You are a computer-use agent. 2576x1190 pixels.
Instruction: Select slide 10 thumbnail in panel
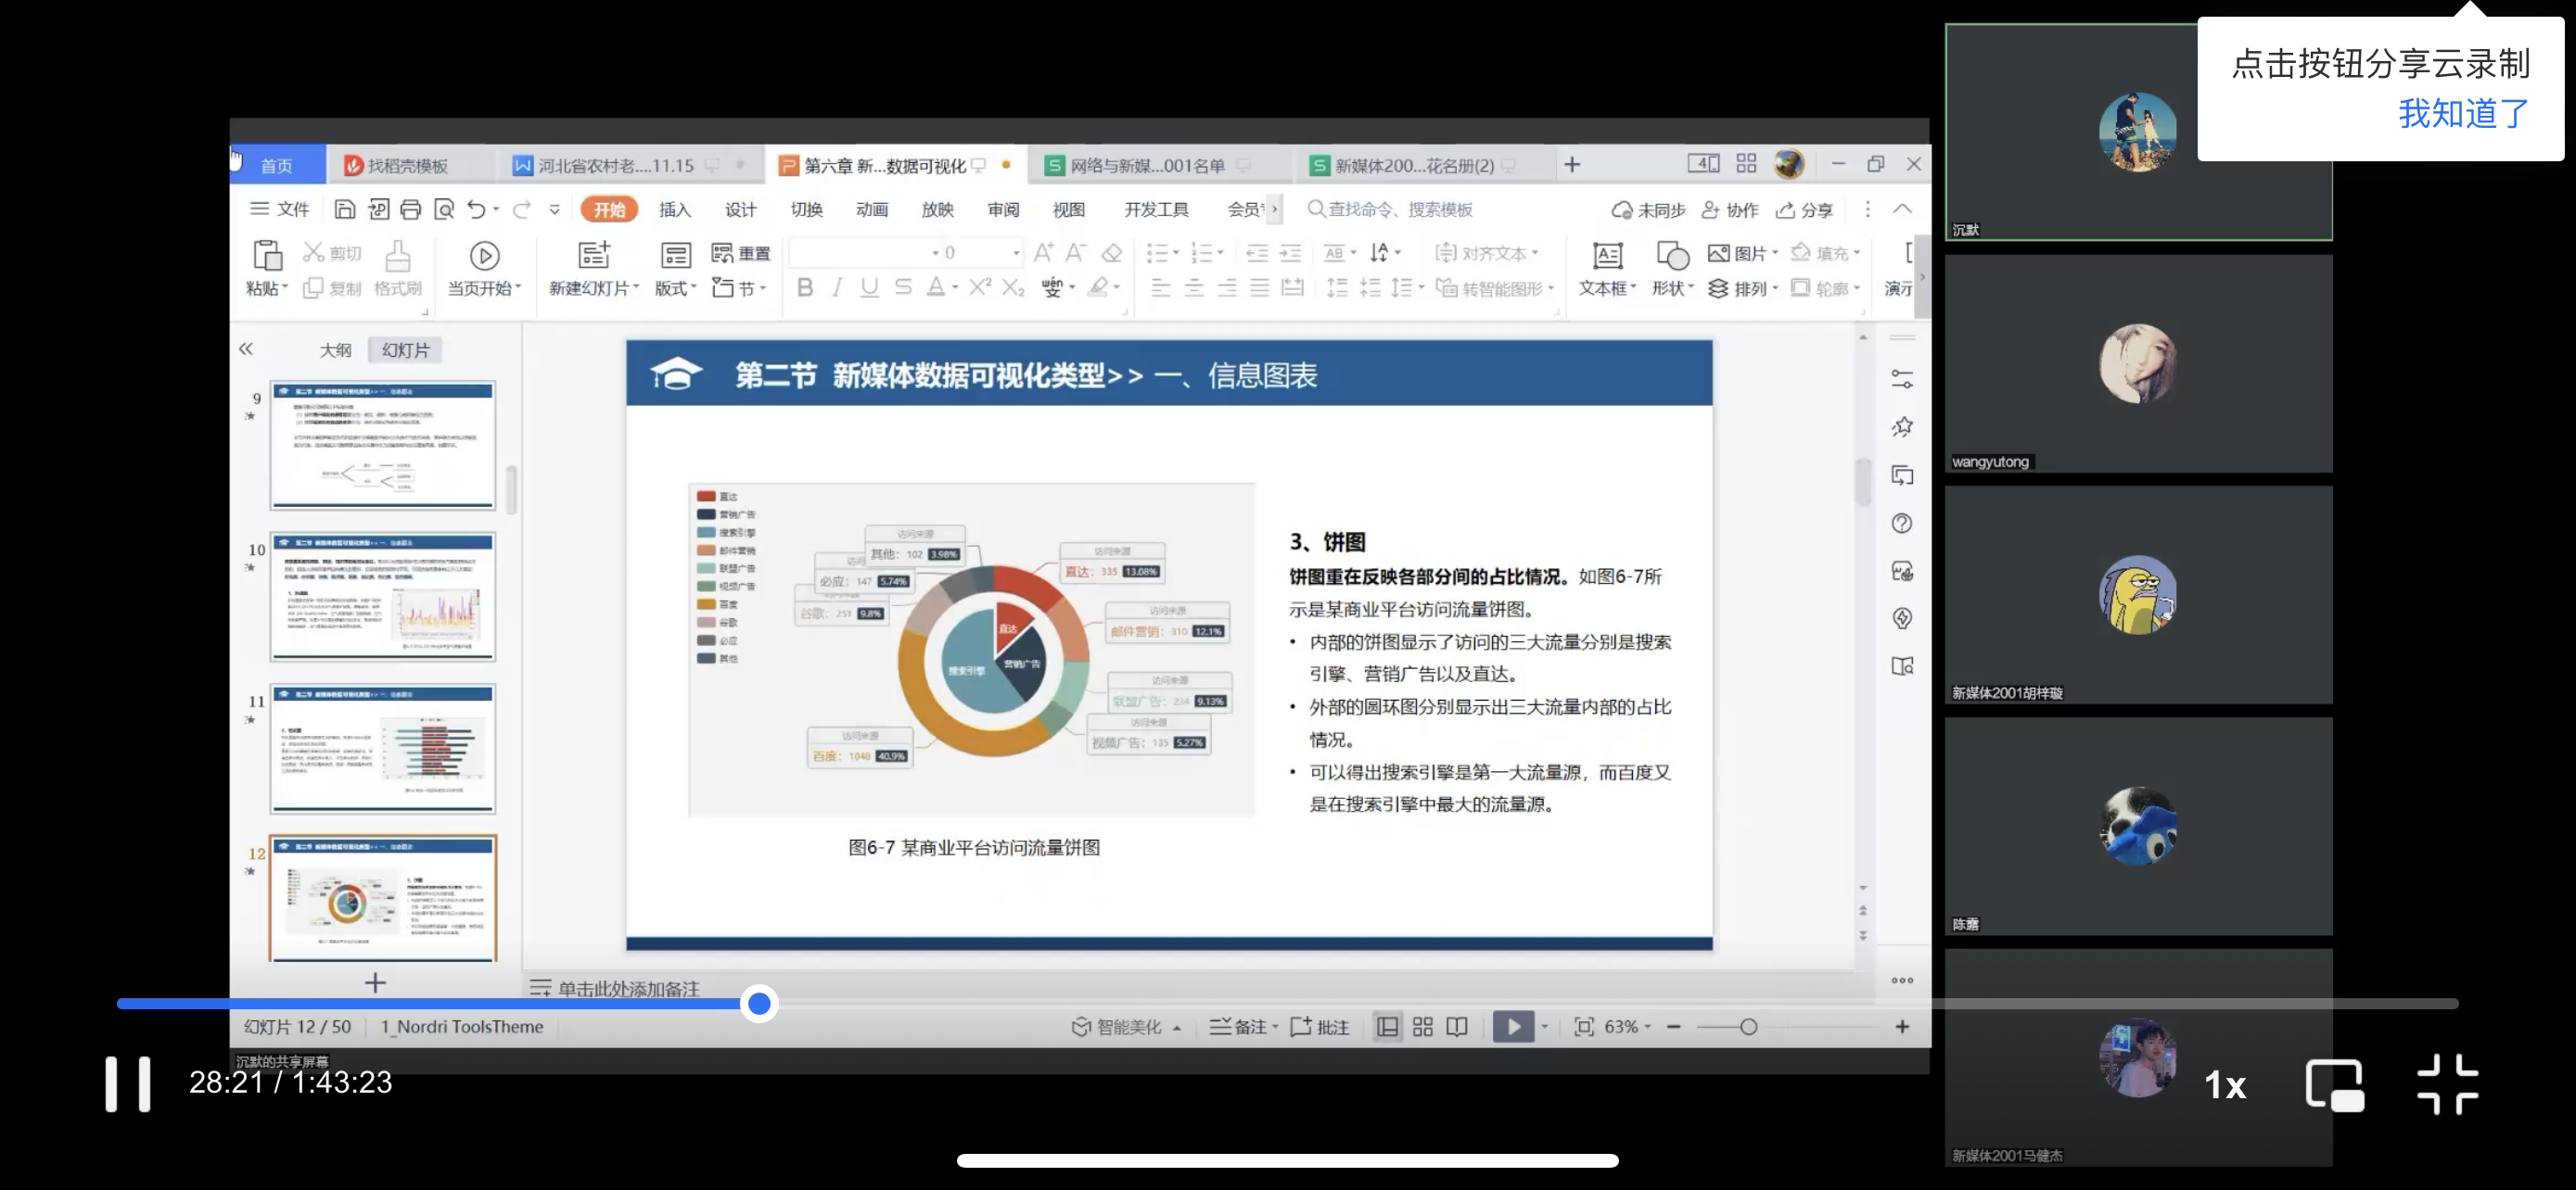point(382,597)
